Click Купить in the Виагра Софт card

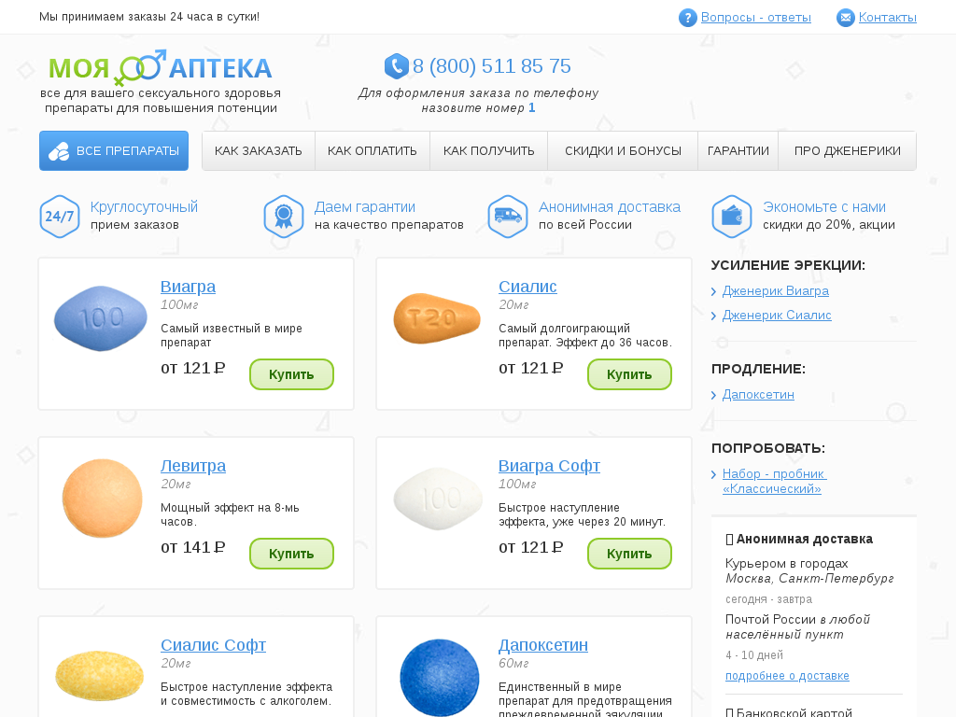[x=629, y=554]
